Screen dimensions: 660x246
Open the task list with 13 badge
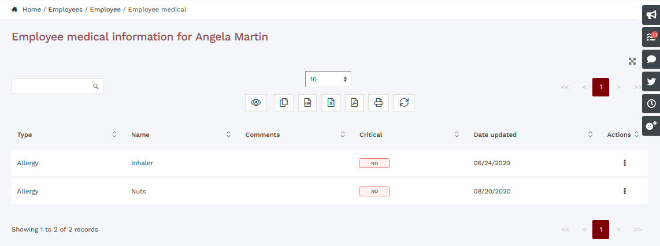[651, 37]
